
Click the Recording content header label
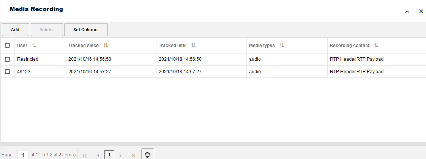click(x=350, y=46)
